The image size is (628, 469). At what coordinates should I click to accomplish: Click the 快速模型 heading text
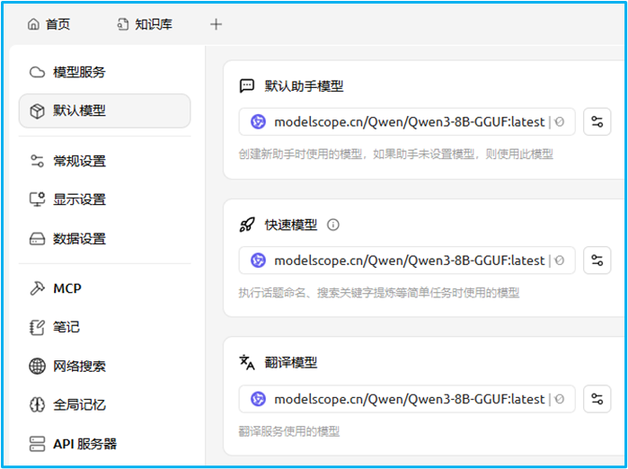pyautogui.click(x=291, y=226)
